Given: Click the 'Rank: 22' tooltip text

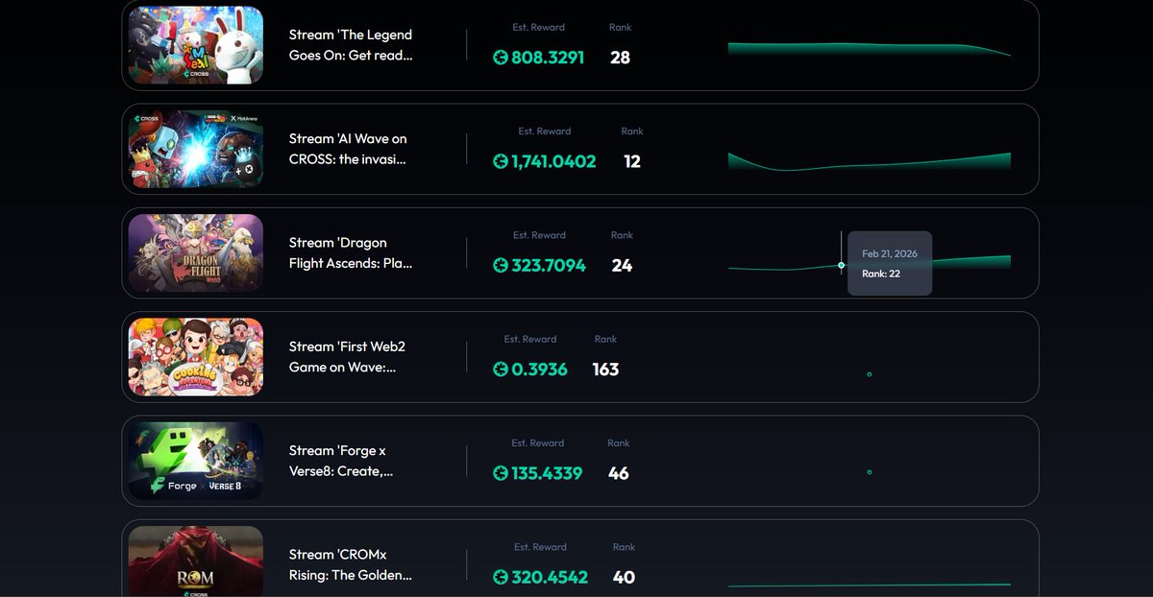Looking at the screenshot, I should [x=881, y=275].
